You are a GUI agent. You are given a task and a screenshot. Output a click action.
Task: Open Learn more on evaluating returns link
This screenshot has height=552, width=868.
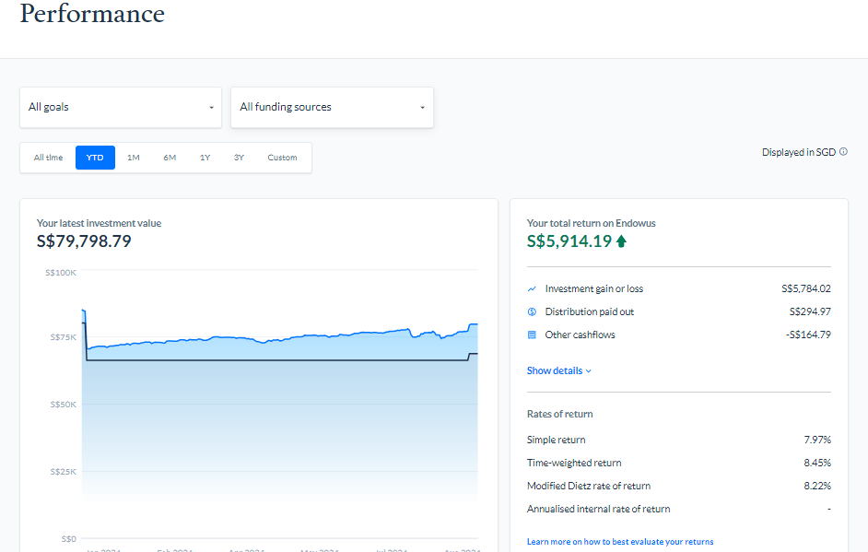click(x=620, y=542)
